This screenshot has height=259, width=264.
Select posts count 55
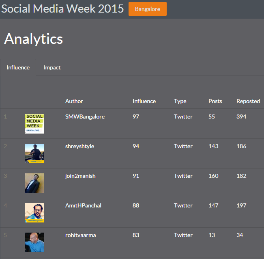coord(212,117)
